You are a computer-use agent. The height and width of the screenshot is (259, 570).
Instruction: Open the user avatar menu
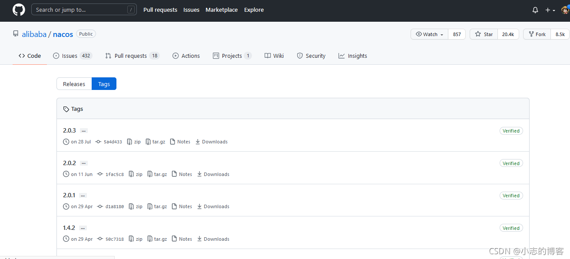pyautogui.click(x=565, y=10)
